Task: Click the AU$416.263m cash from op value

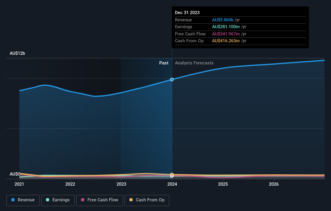Action: tap(226, 41)
